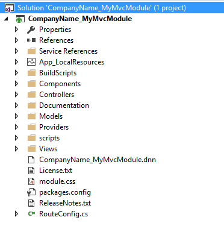Screen dimensions: 224x226
Task: Click the References node icon
Action: click(31, 40)
